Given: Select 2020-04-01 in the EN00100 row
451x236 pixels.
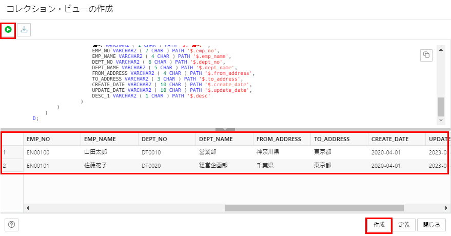Looking at the screenshot, I should tap(397, 152).
